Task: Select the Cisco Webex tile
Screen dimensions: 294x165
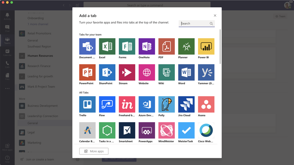Action: tap(206, 130)
